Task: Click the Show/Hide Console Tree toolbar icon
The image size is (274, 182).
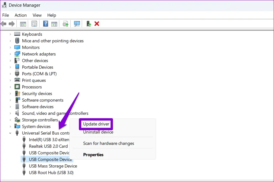Action: 23,24
